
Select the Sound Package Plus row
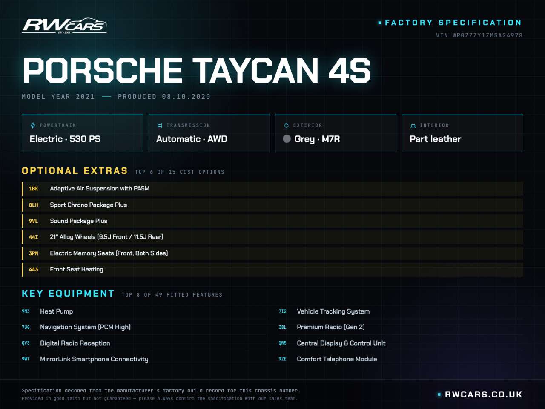point(272,221)
